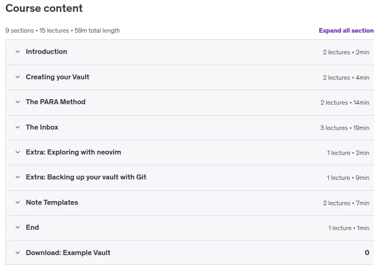
Task: Select Note Templates section title
Action: (x=52, y=202)
